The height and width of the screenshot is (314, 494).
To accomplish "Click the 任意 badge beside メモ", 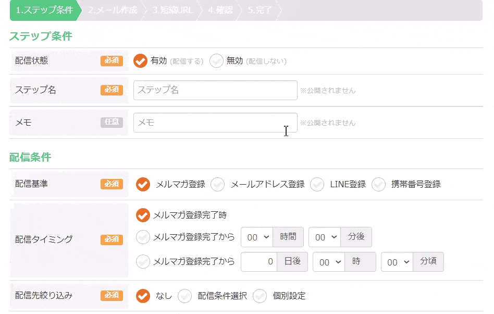I will [x=112, y=122].
